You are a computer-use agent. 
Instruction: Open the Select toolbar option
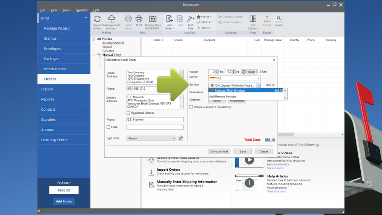(x=204, y=28)
